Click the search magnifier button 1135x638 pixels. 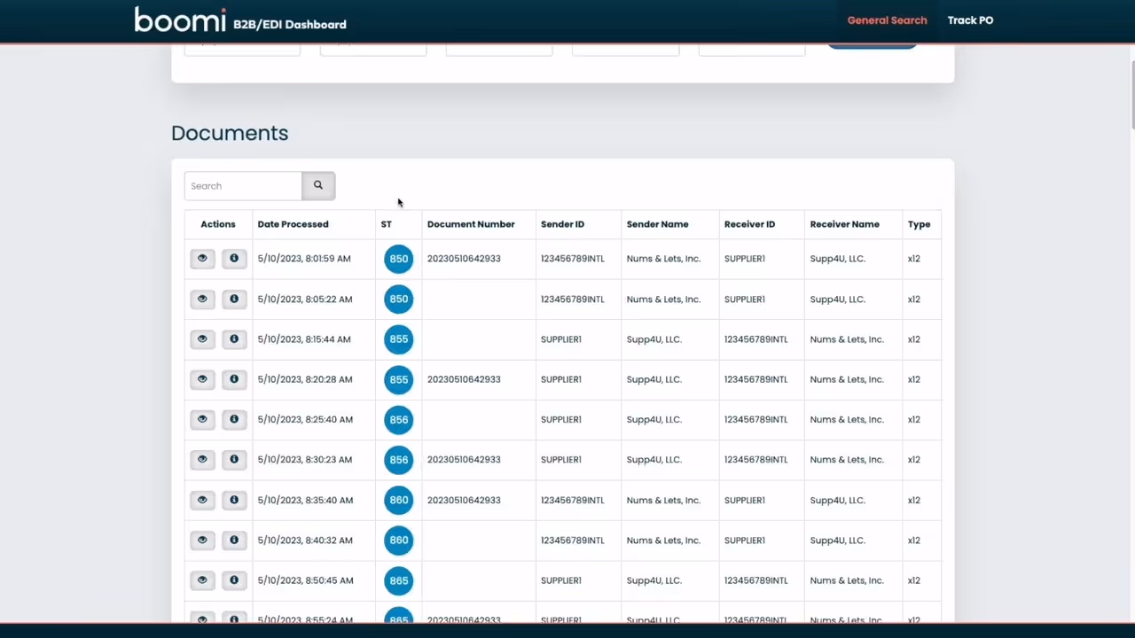coord(318,186)
